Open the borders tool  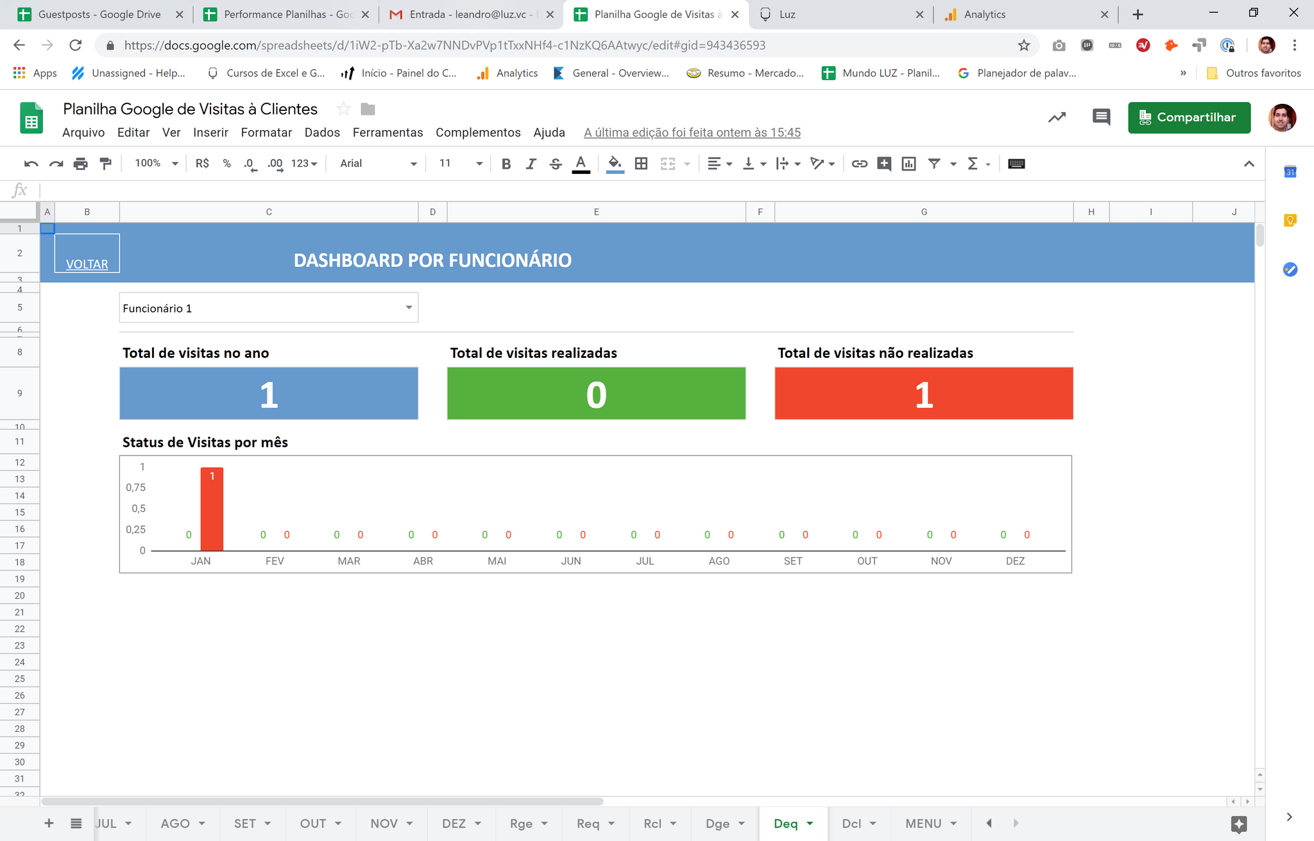(640, 164)
